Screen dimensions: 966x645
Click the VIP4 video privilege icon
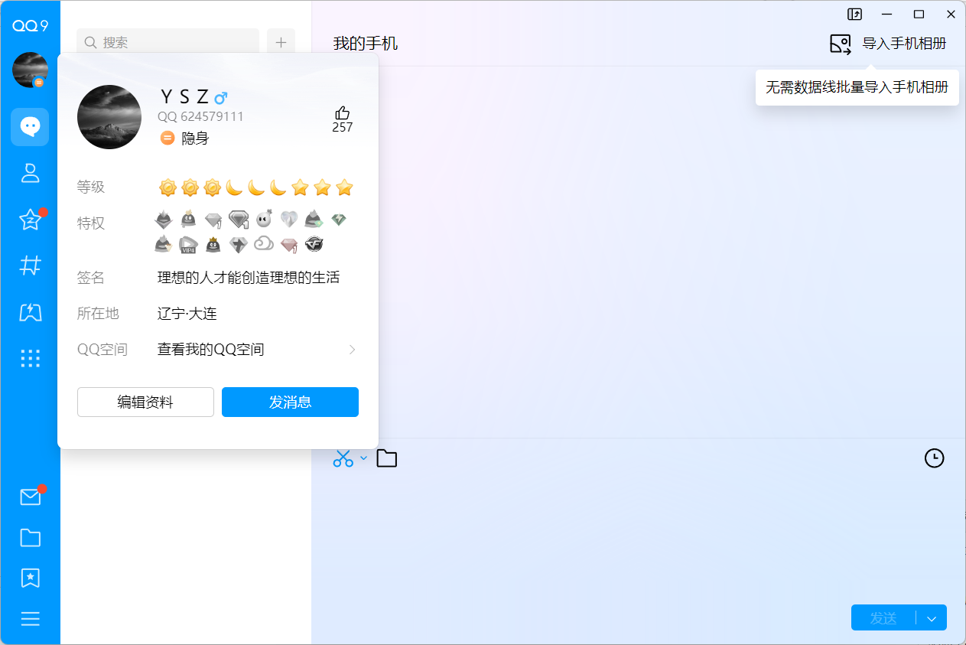[x=188, y=245]
